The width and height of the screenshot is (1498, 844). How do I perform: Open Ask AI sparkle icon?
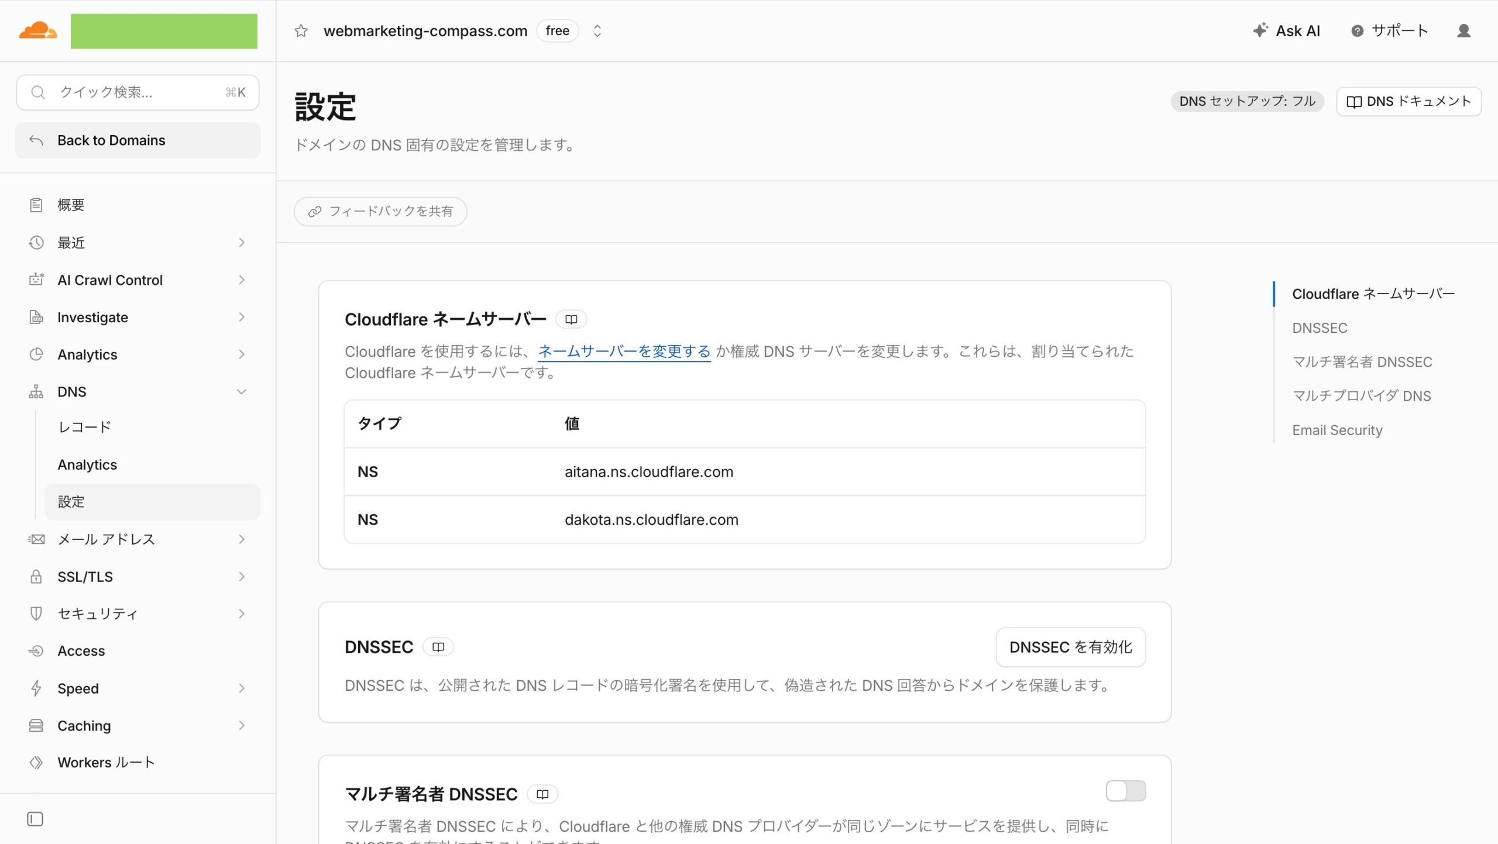tap(1260, 30)
